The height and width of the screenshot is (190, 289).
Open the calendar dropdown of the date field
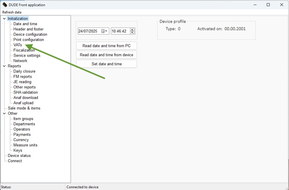point(104,31)
